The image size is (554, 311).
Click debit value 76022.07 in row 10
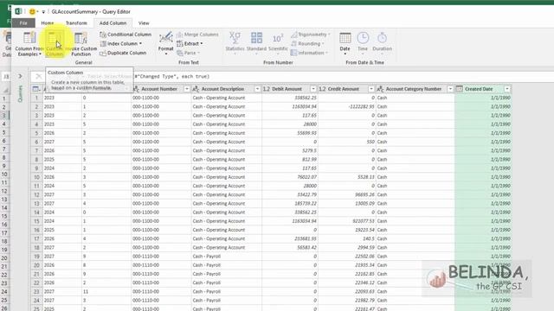pyautogui.click(x=306, y=177)
